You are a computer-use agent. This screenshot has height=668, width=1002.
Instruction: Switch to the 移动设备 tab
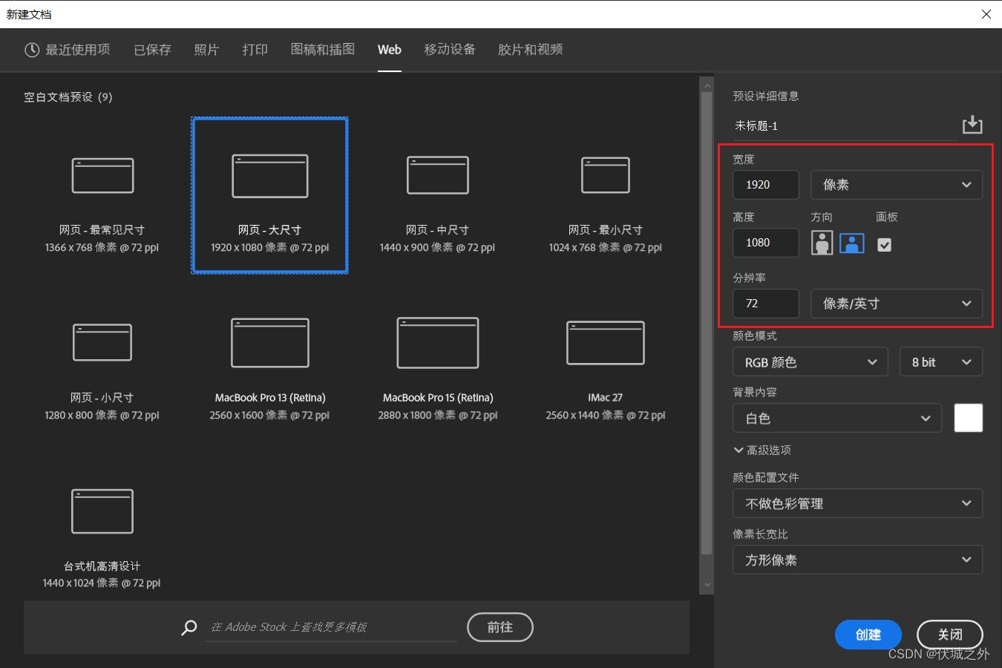coord(450,50)
